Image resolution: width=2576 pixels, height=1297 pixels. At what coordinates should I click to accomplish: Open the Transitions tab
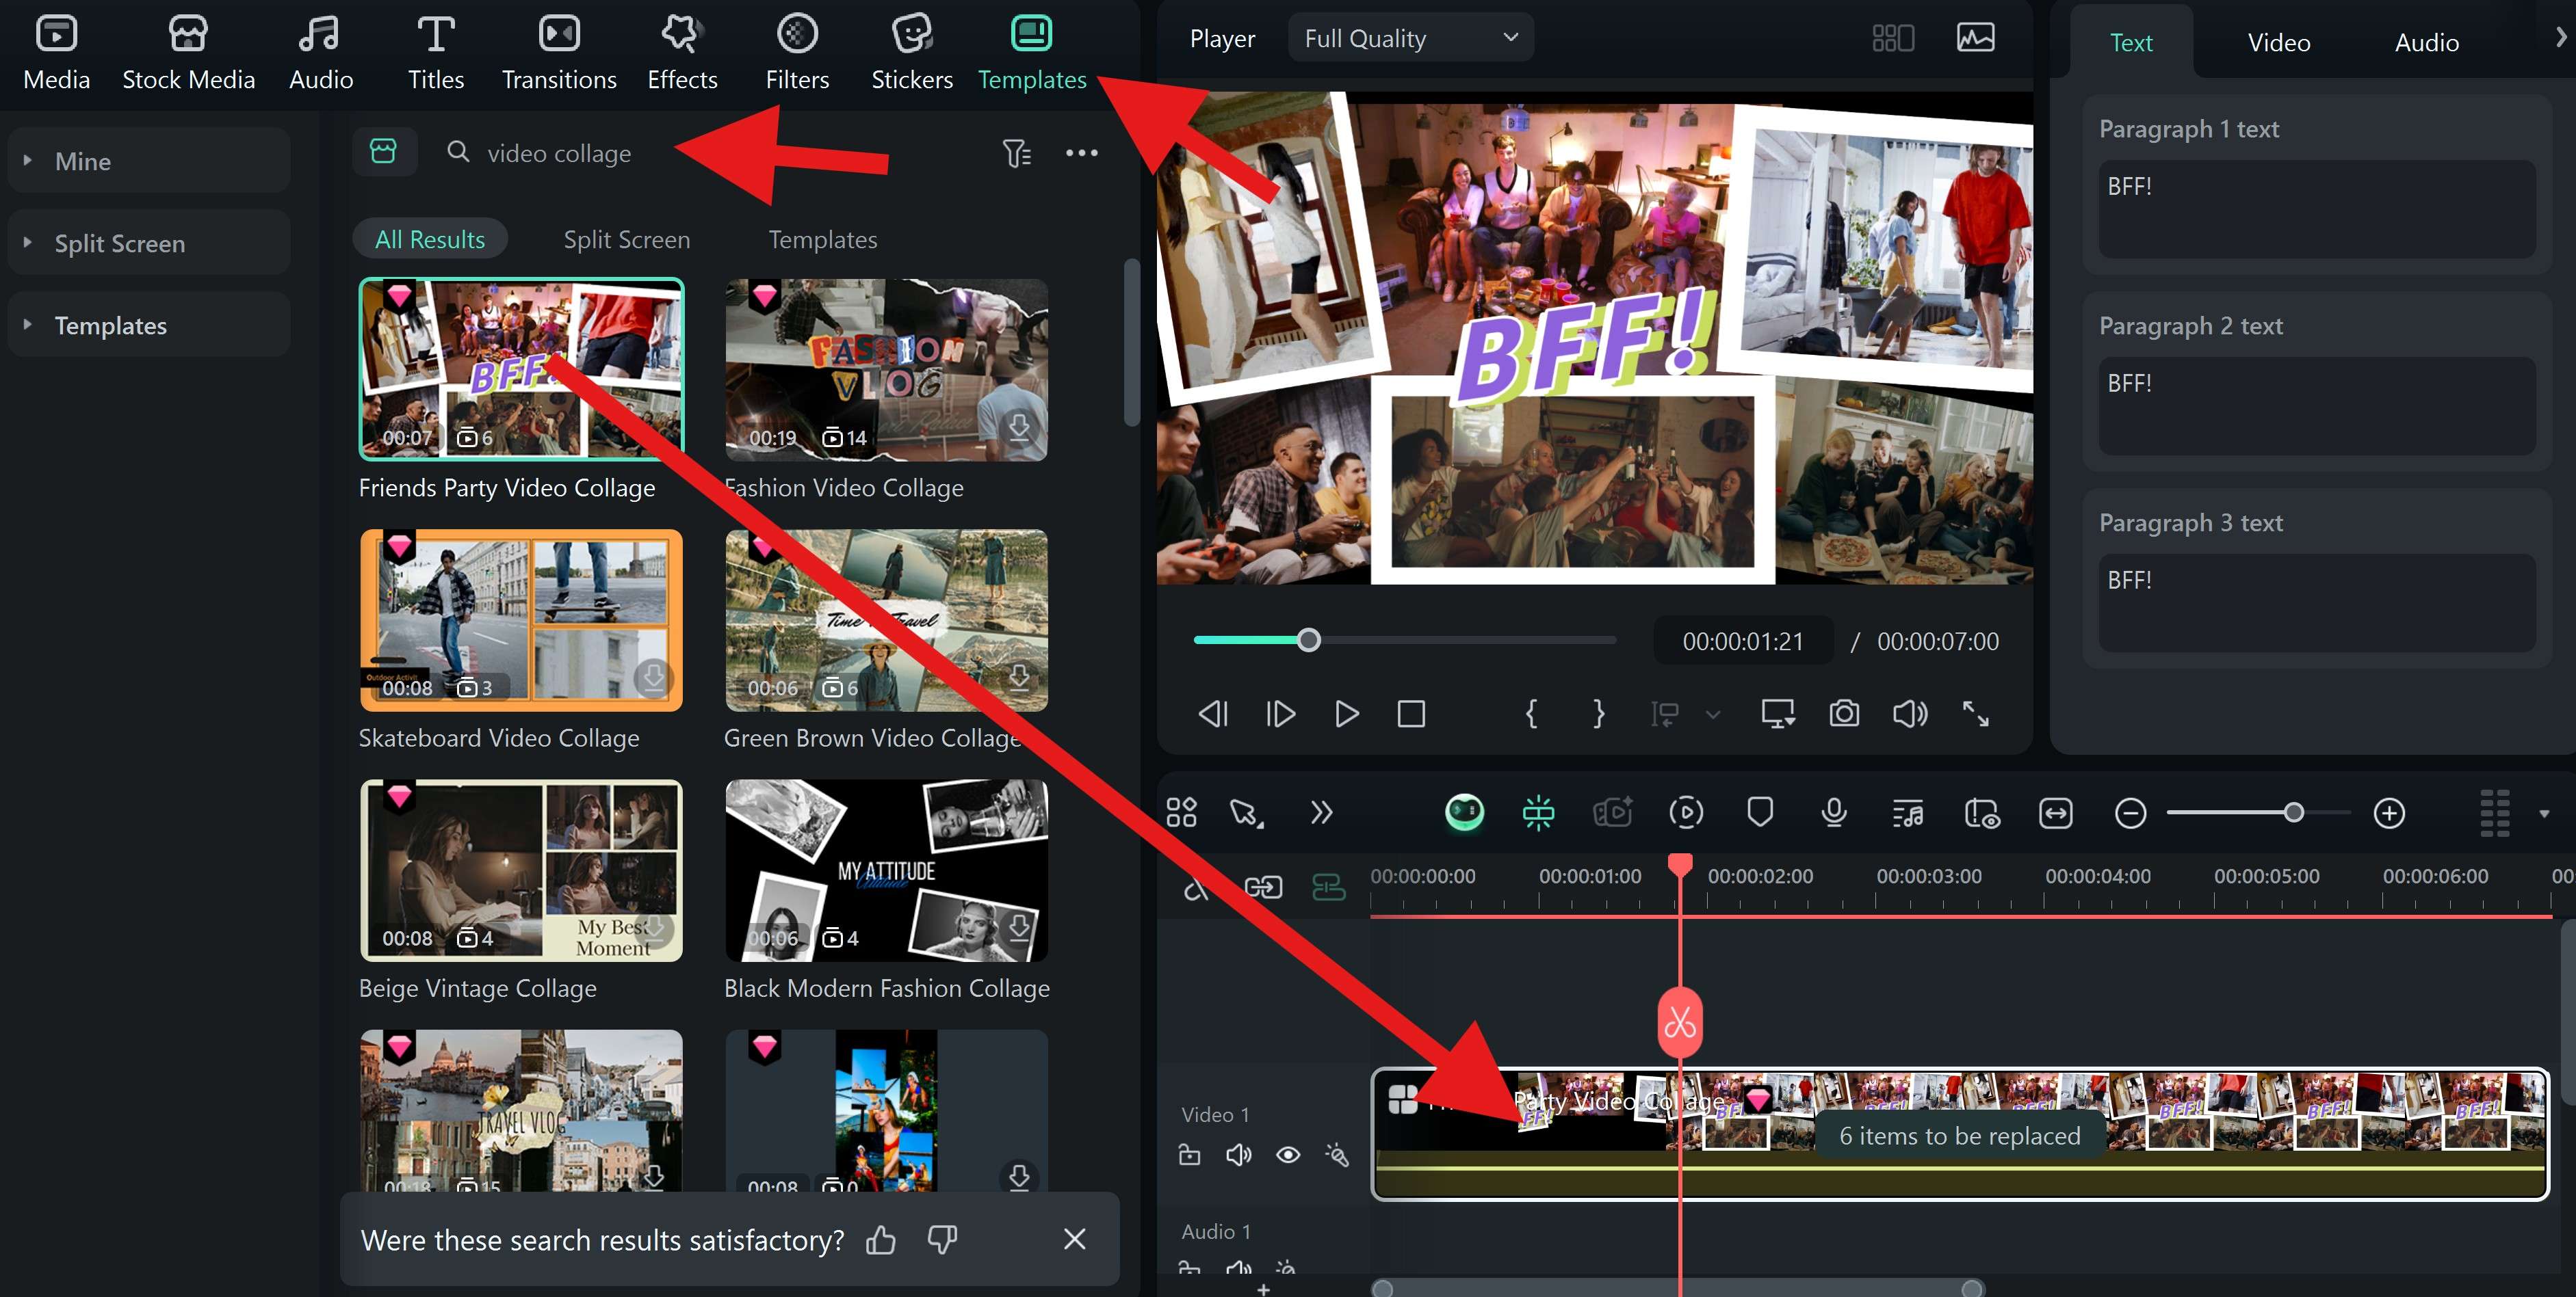(x=559, y=53)
